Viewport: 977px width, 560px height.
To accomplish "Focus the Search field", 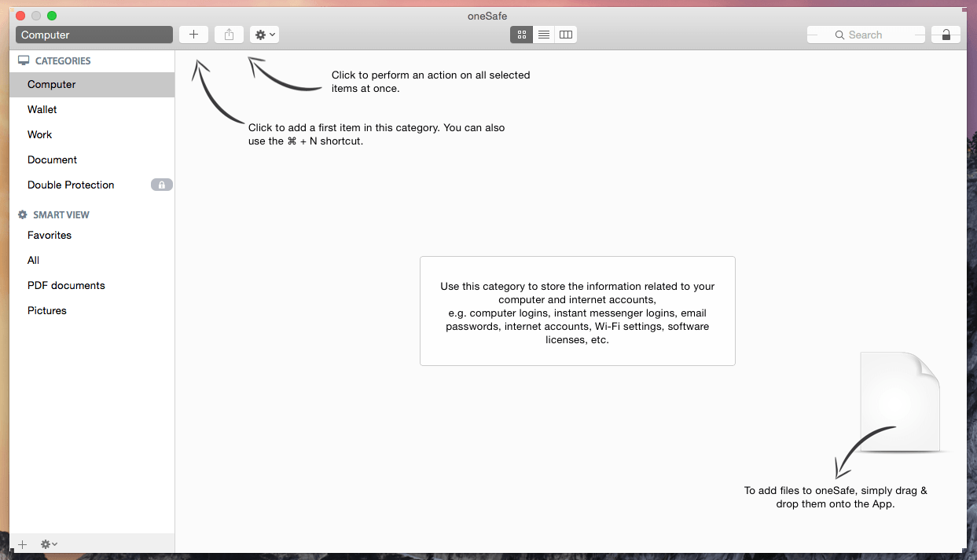I will click(x=866, y=35).
